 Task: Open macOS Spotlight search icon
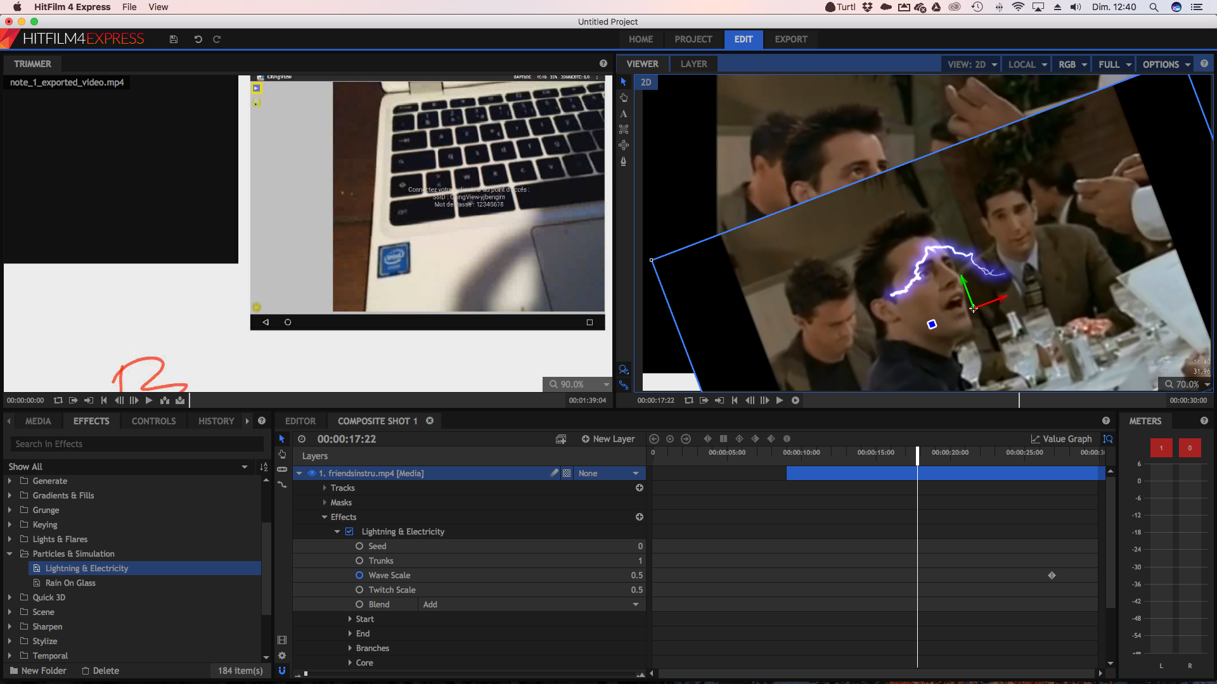1154,7
